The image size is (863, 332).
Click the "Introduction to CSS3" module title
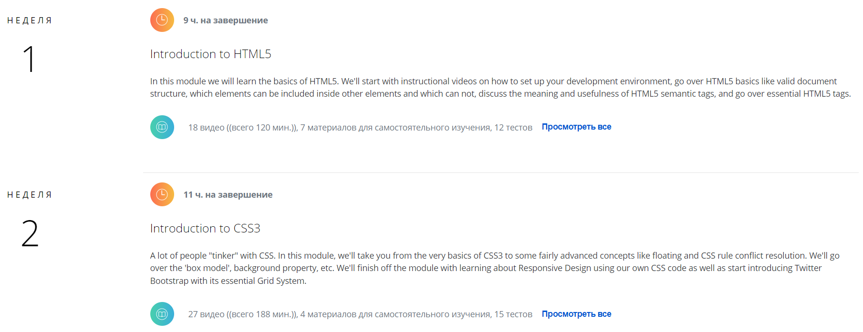pos(205,228)
